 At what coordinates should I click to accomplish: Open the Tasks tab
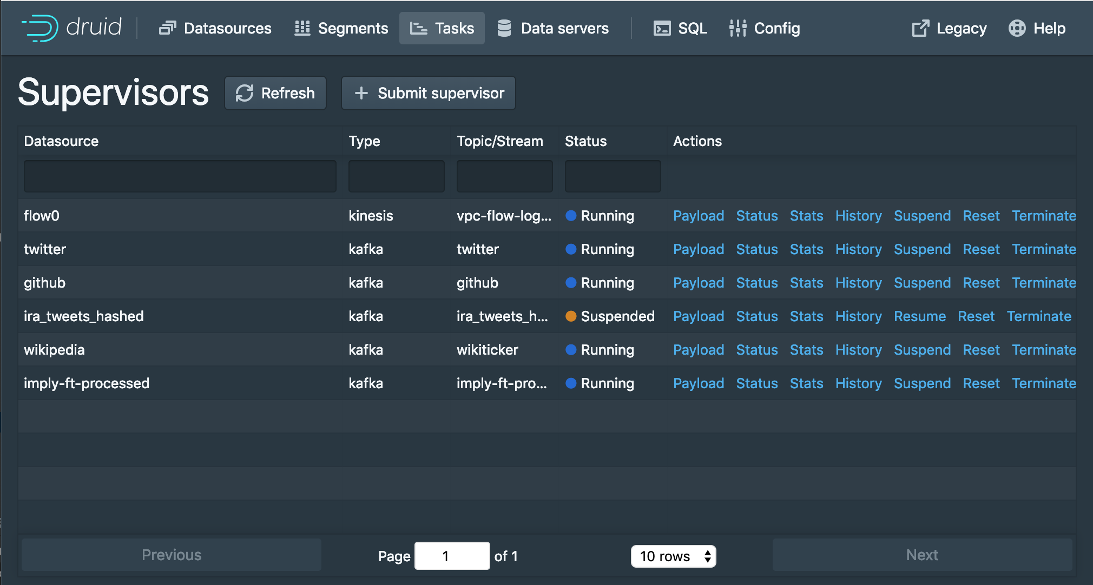(x=442, y=28)
